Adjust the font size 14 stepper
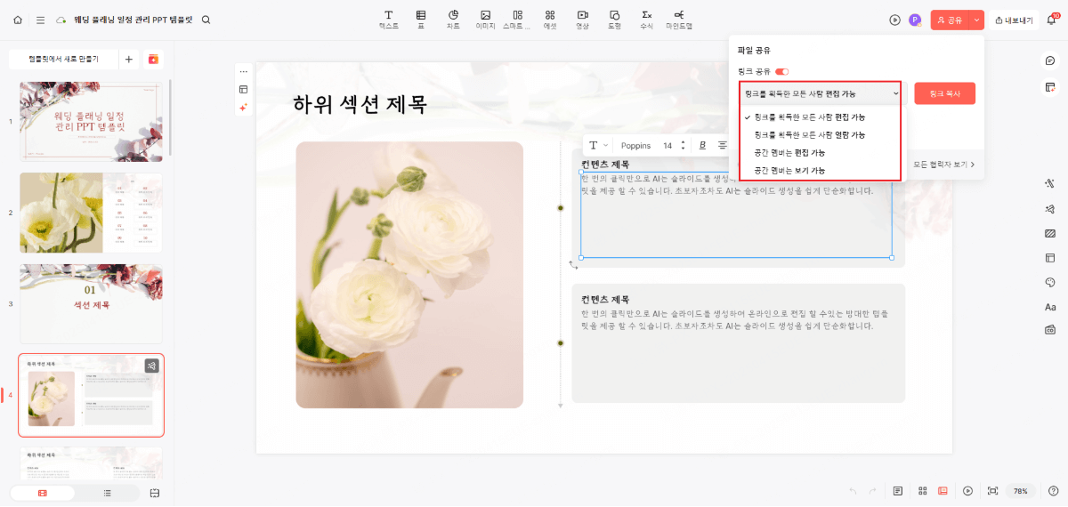This screenshot has width=1068, height=507. (683, 145)
